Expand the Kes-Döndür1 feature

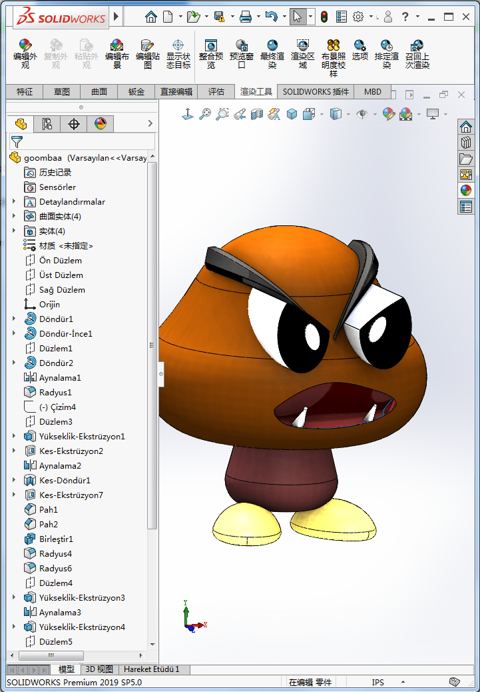[x=14, y=480]
